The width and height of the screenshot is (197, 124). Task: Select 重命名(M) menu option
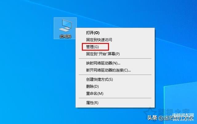pos(94,93)
